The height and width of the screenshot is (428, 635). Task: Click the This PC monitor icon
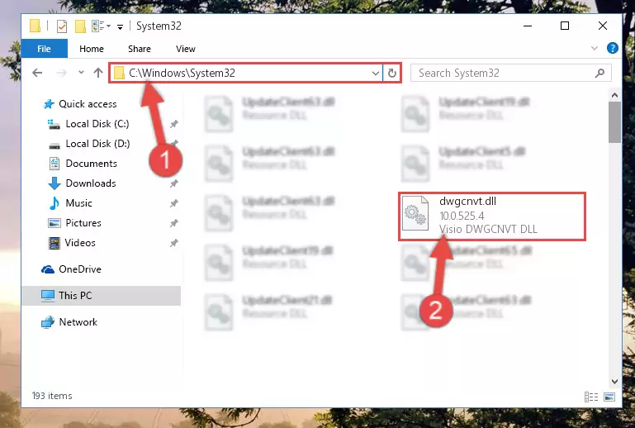pos(48,296)
